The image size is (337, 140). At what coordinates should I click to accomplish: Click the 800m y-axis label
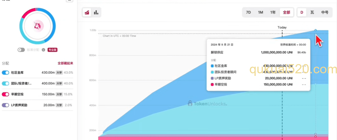(93, 55)
